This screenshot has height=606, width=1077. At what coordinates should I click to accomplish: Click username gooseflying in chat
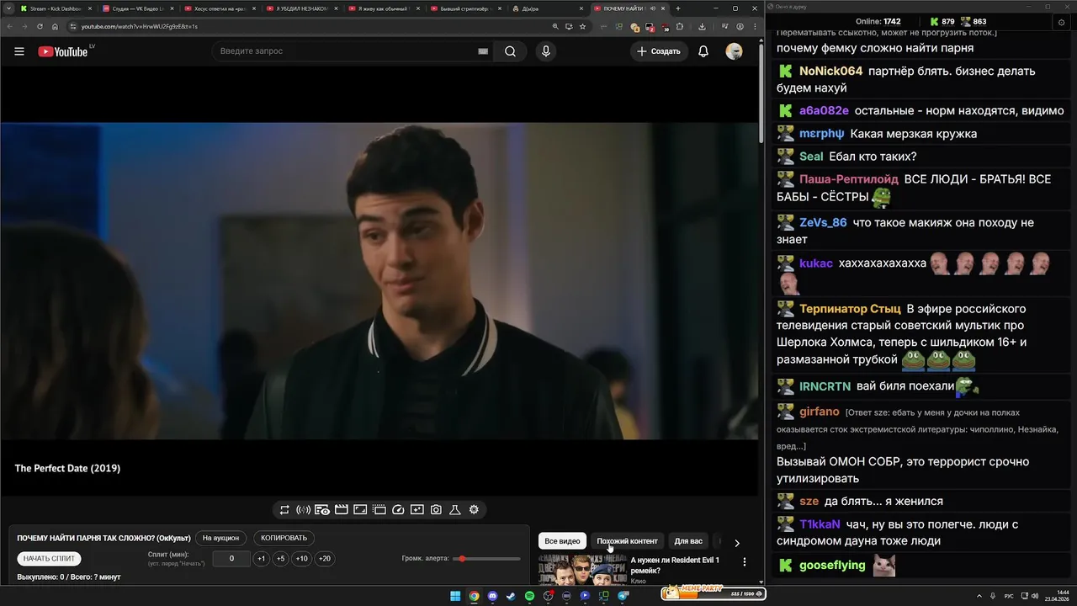(x=832, y=566)
